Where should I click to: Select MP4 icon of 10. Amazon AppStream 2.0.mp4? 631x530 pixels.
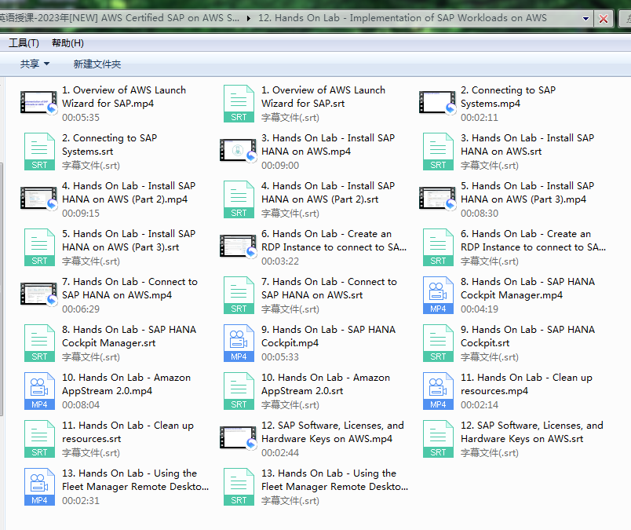tap(39, 391)
